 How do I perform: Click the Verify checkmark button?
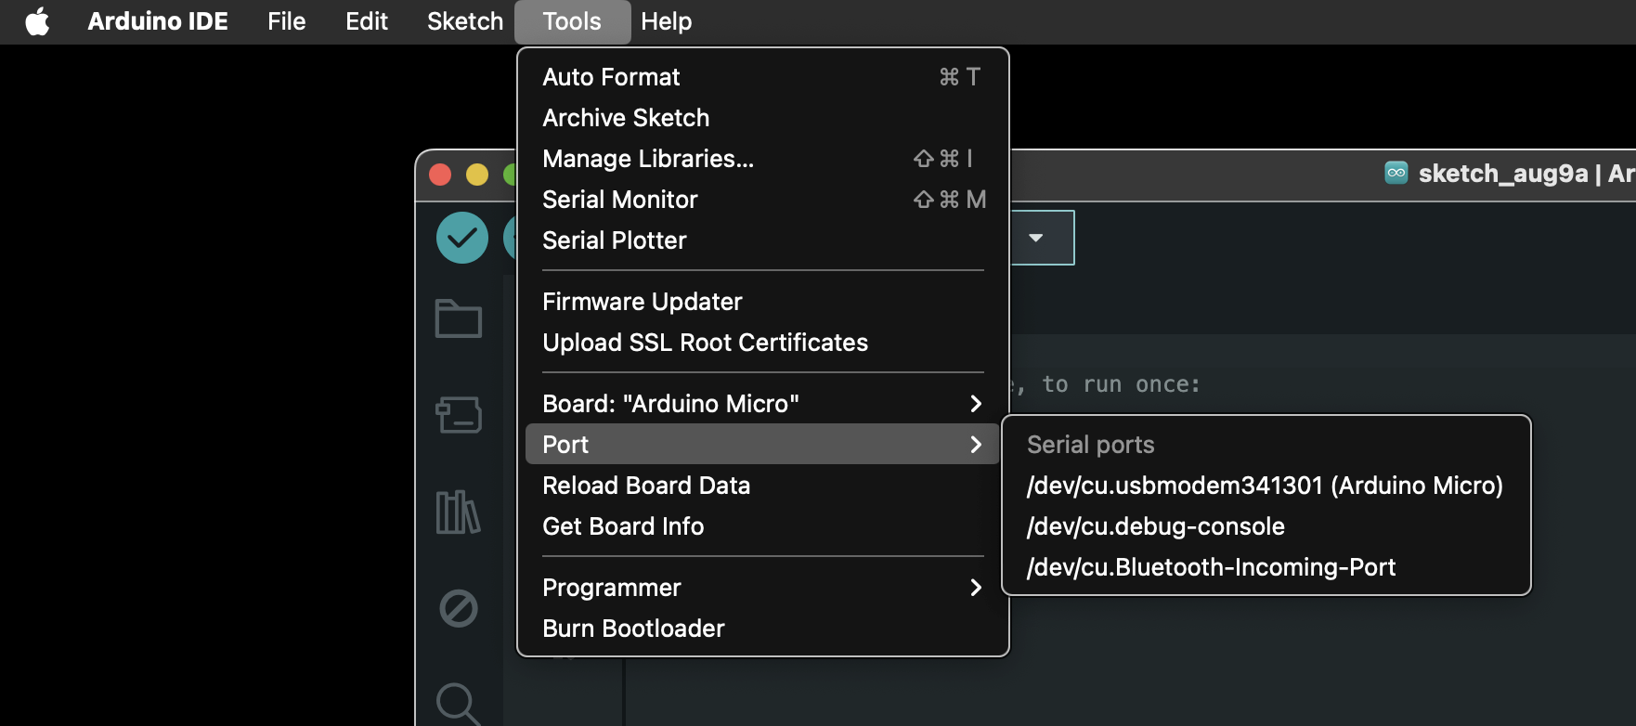pyautogui.click(x=462, y=238)
